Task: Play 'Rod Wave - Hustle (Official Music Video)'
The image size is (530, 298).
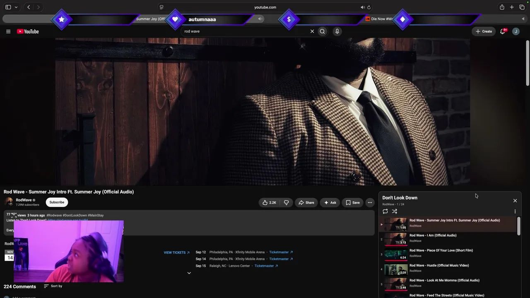Action: (x=439, y=265)
